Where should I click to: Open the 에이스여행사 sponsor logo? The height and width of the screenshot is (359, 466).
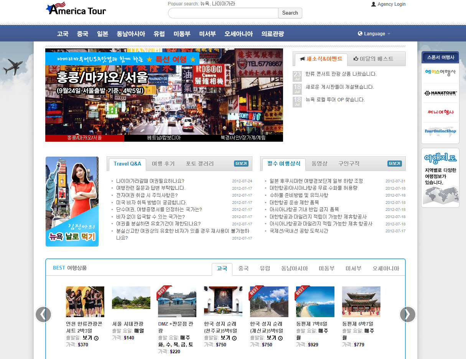(x=440, y=72)
